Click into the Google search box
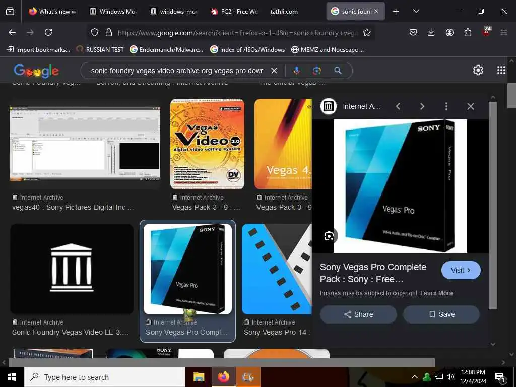 click(177, 71)
